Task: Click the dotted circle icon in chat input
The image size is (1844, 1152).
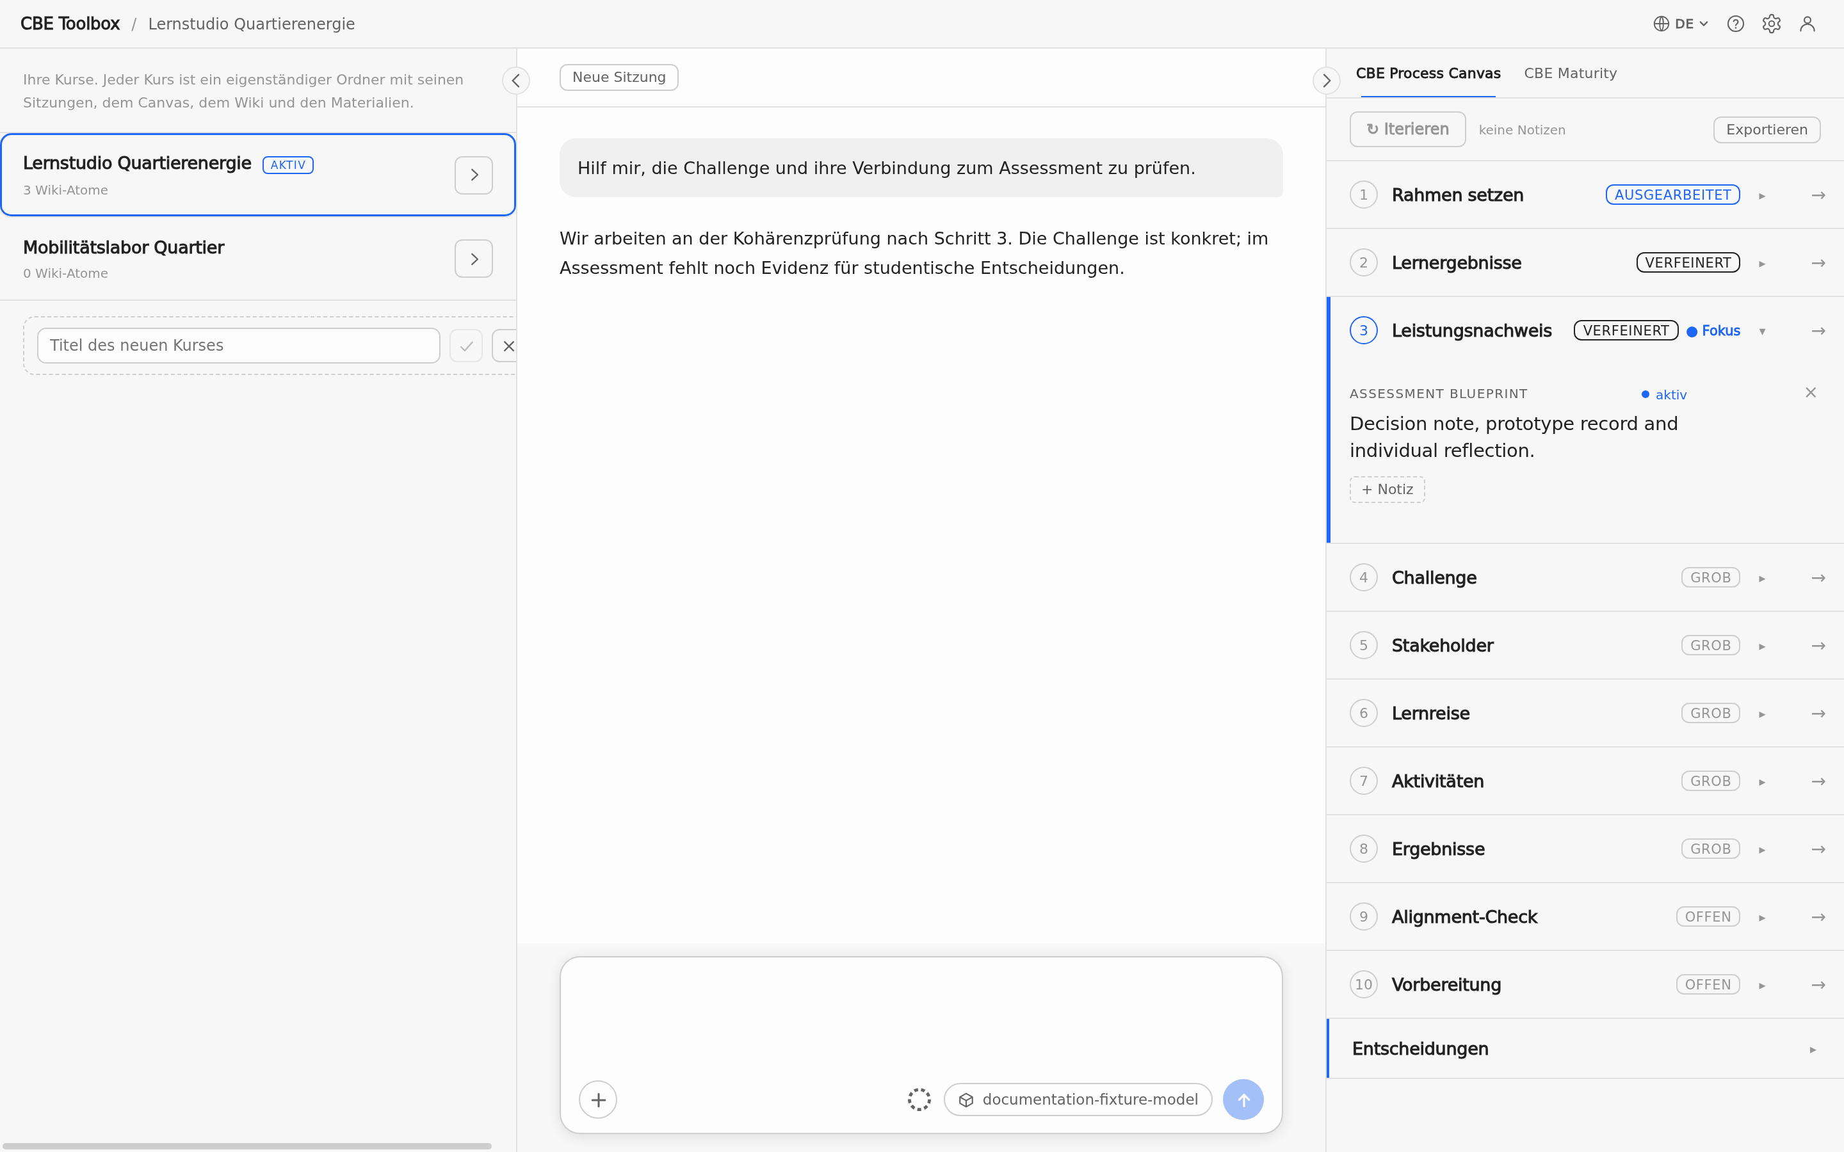Action: pyautogui.click(x=919, y=1100)
